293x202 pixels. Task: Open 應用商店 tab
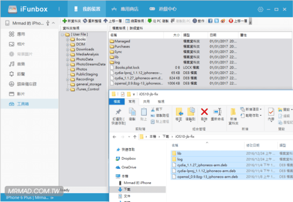pos(125,9)
